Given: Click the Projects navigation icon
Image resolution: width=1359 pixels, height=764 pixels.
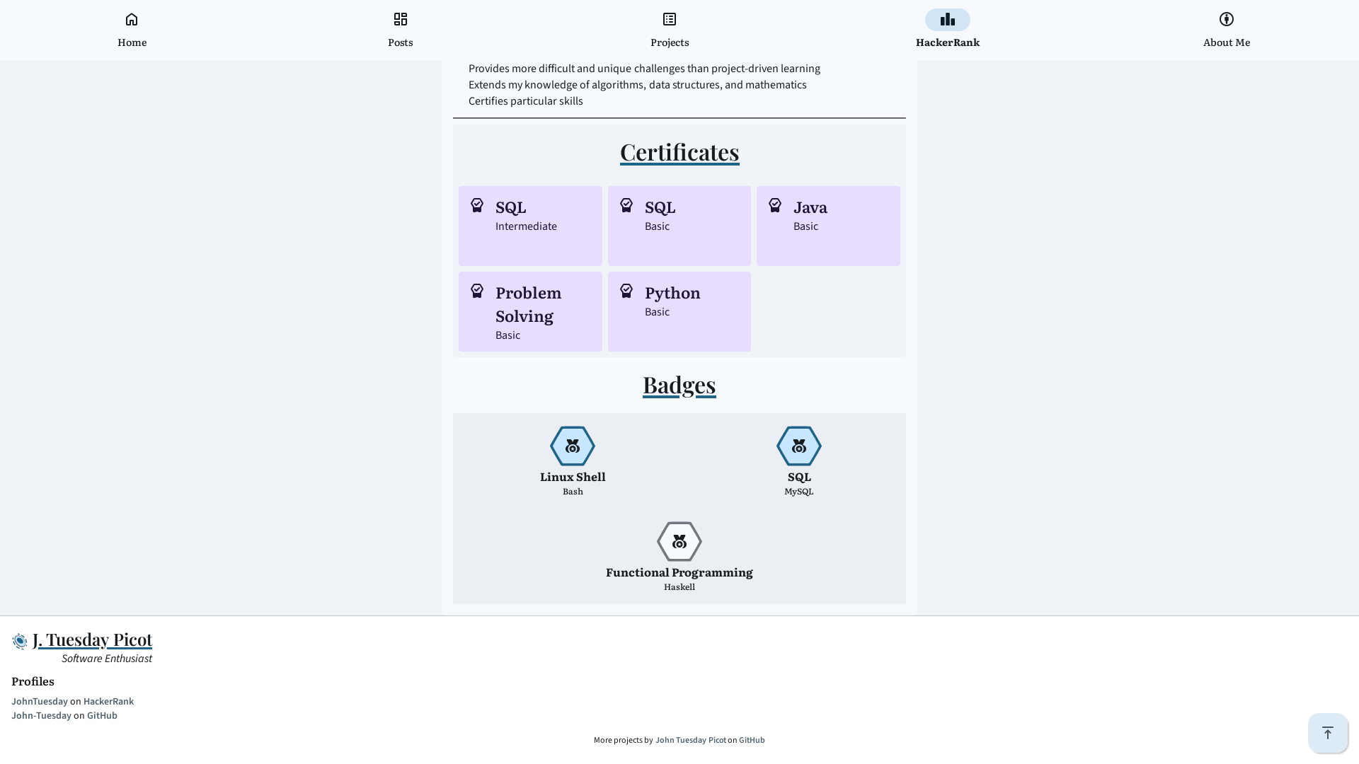Looking at the screenshot, I should (x=669, y=18).
